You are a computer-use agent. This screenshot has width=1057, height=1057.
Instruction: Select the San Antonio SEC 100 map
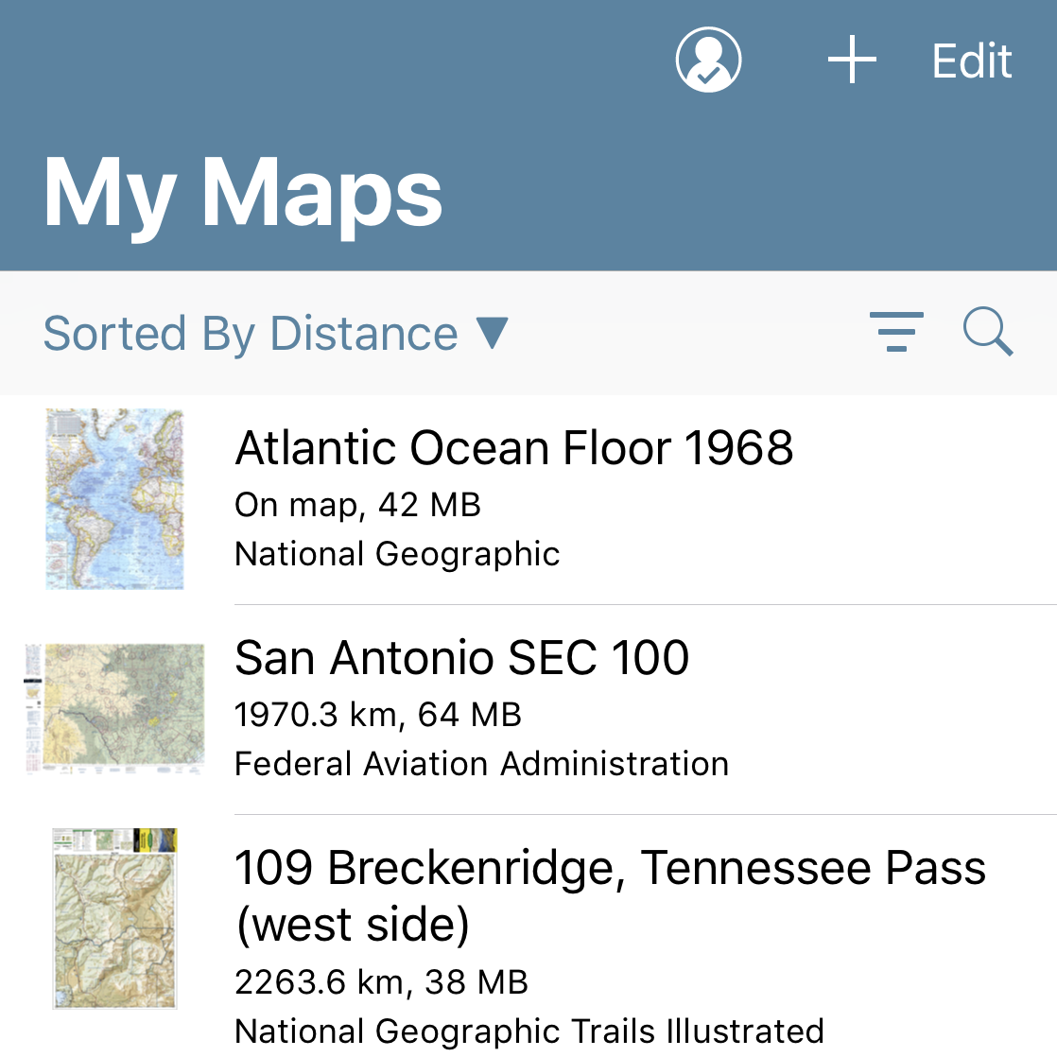(x=462, y=657)
